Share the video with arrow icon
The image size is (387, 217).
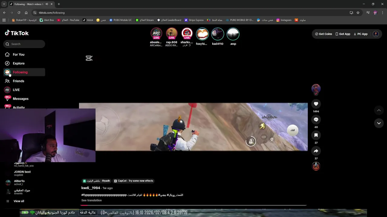click(x=316, y=151)
